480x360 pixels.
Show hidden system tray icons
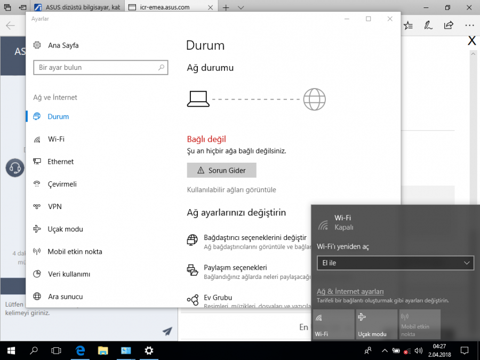[384, 351]
